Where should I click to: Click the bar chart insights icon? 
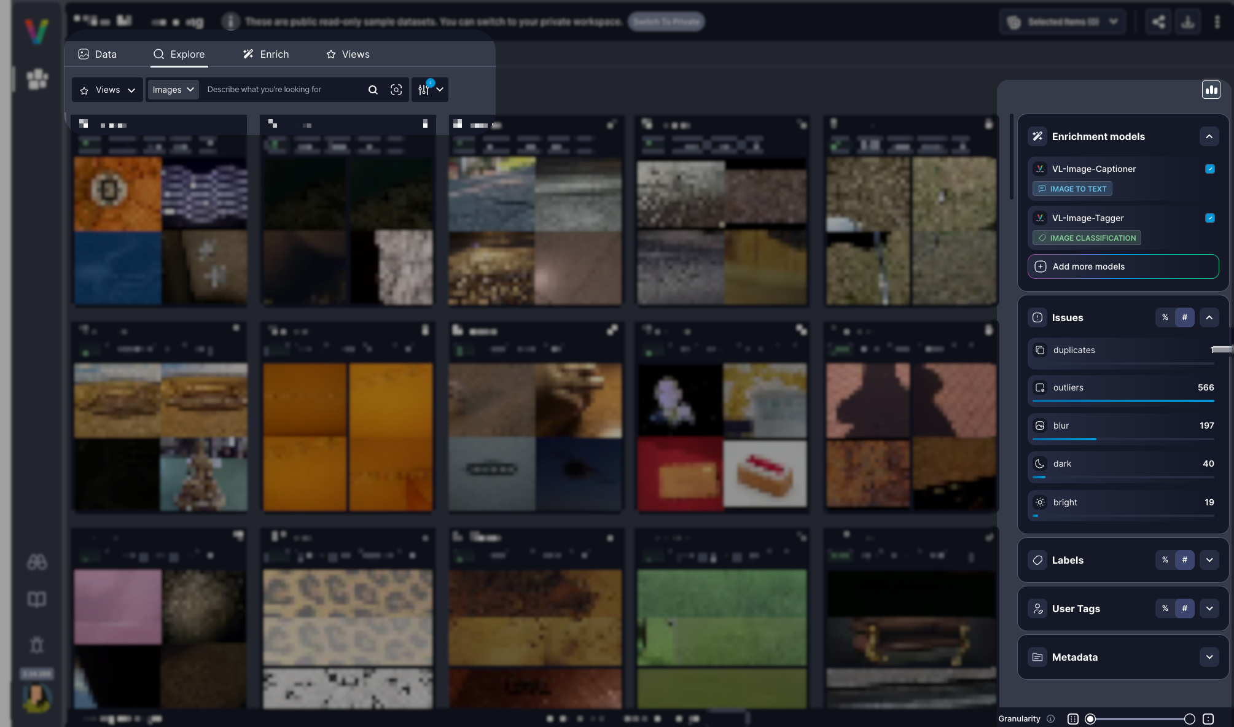click(1211, 90)
